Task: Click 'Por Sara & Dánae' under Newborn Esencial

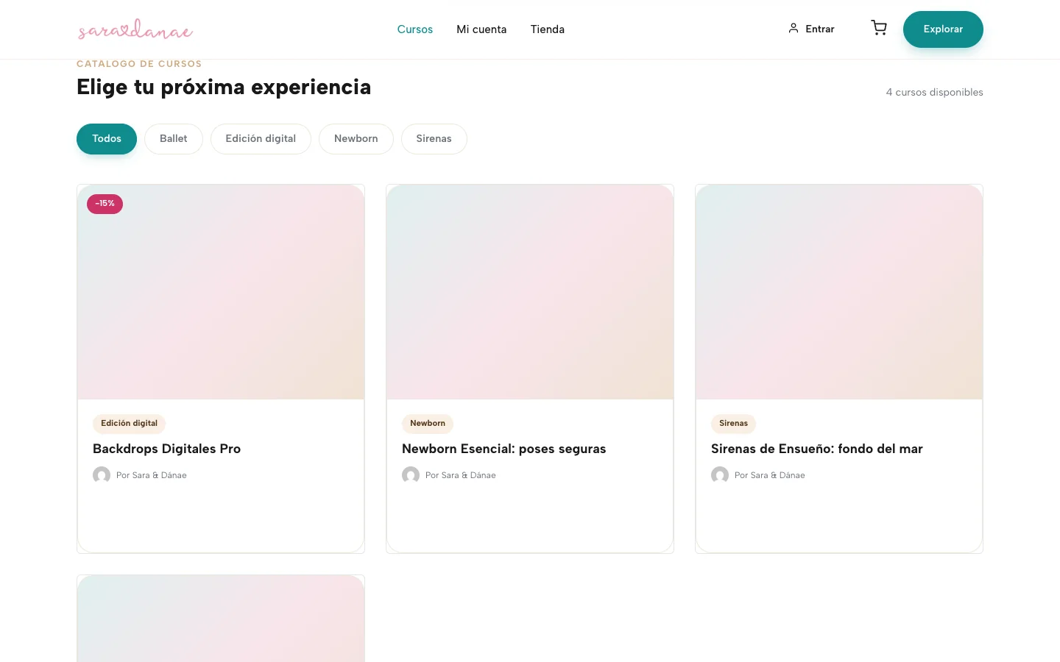Action: [461, 475]
